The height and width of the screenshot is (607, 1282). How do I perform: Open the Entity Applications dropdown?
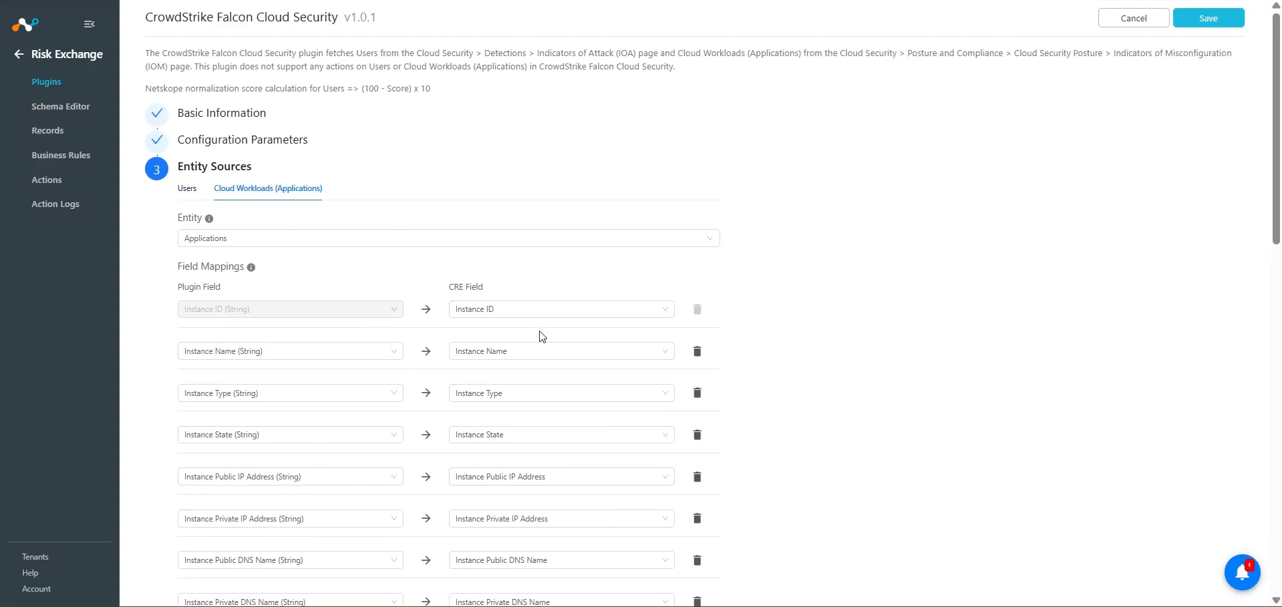point(448,238)
